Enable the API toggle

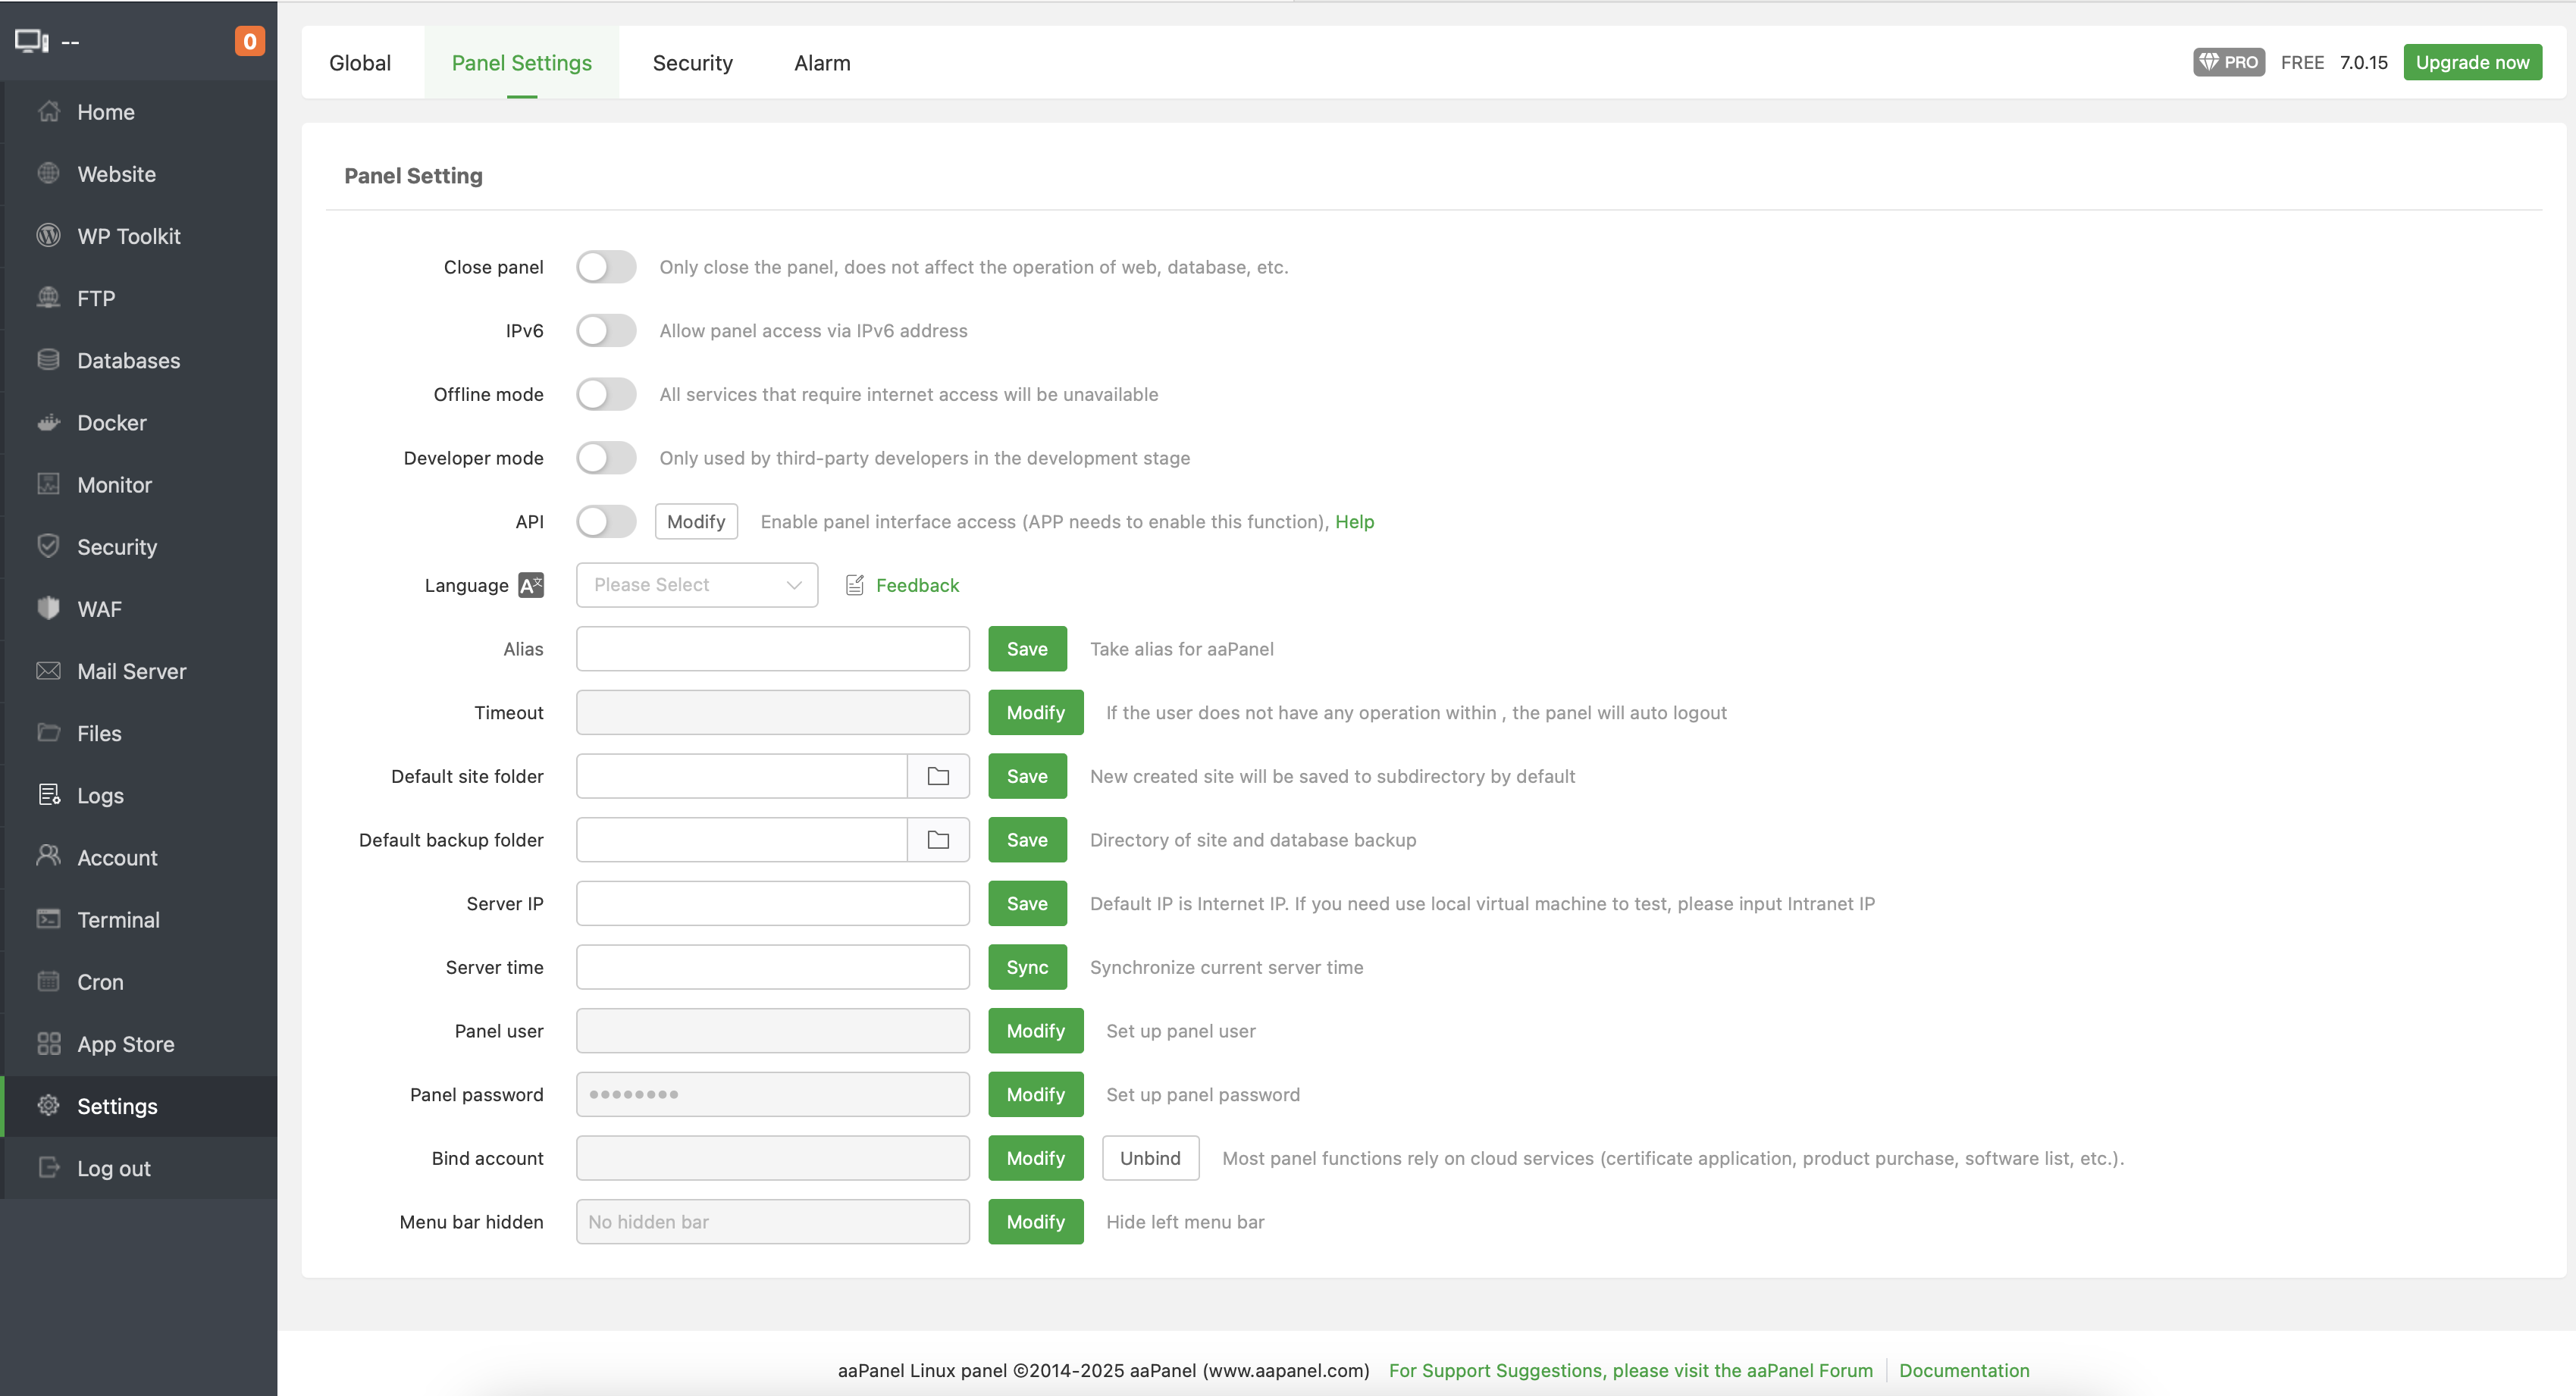click(606, 522)
